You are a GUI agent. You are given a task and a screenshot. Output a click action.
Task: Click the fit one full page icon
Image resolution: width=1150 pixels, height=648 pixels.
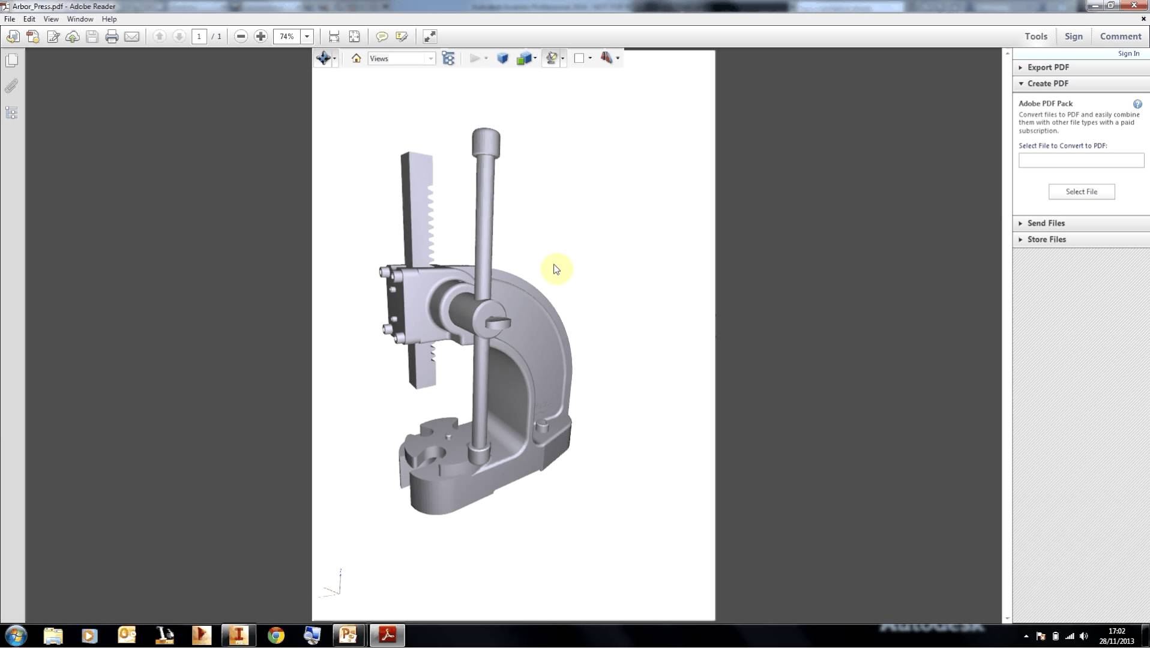click(354, 37)
